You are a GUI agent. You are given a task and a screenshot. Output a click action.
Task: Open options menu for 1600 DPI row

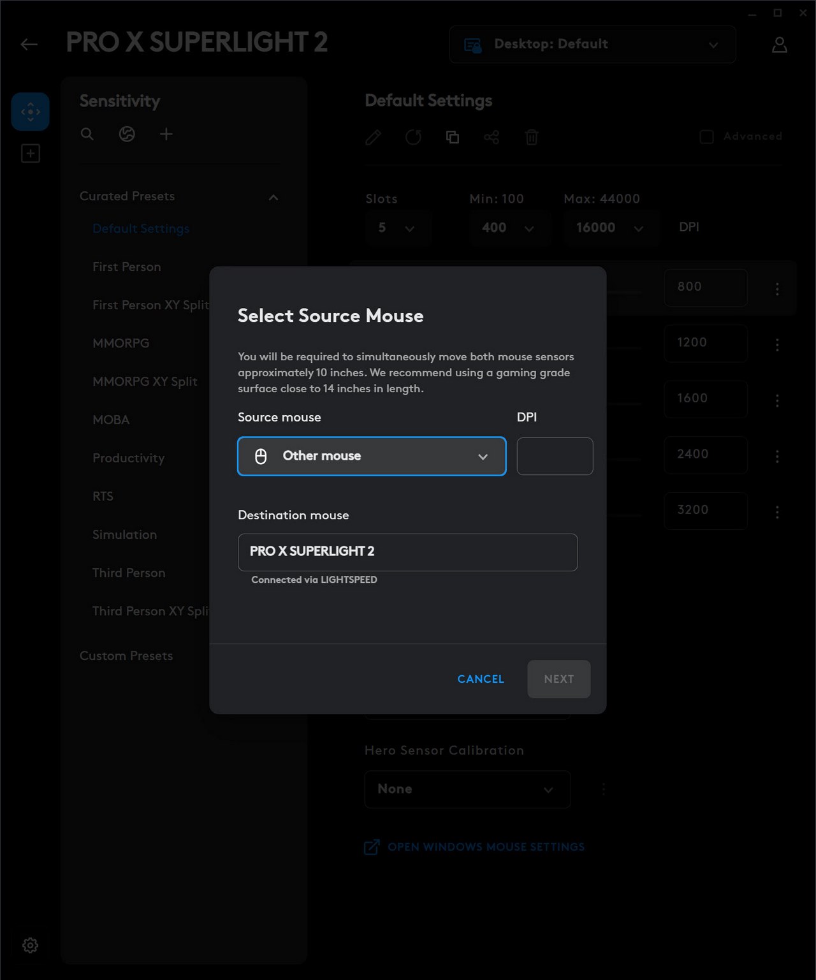tap(777, 400)
